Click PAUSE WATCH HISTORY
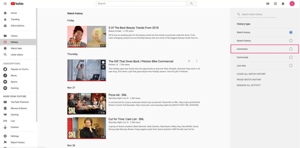The image size is (300, 148). click(249, 79)
